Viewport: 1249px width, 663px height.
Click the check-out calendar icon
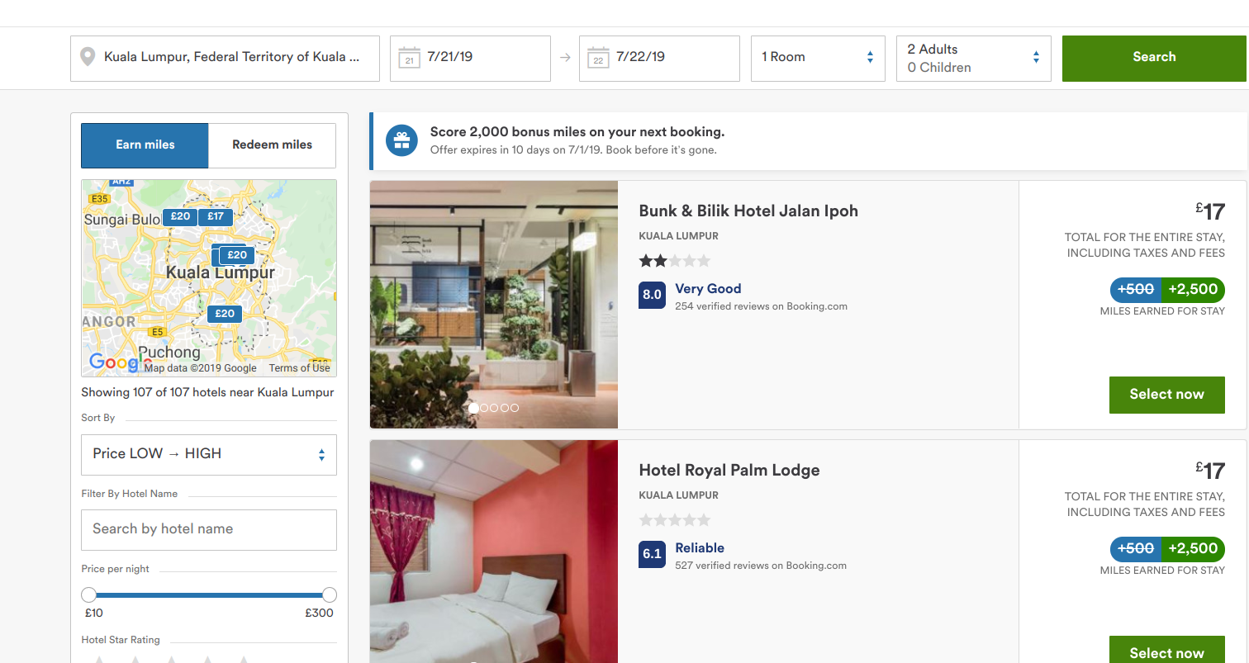(598, 58)
